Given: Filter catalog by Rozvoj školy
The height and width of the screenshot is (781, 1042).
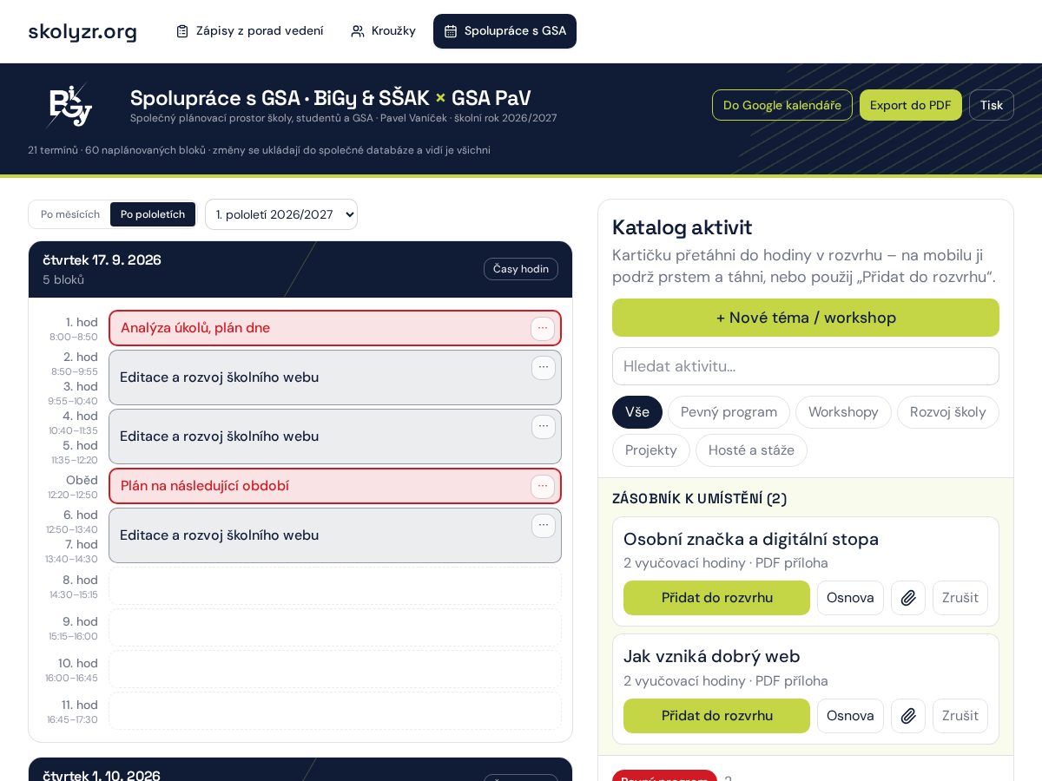Looking at the screenshot, I should (948, 412).
